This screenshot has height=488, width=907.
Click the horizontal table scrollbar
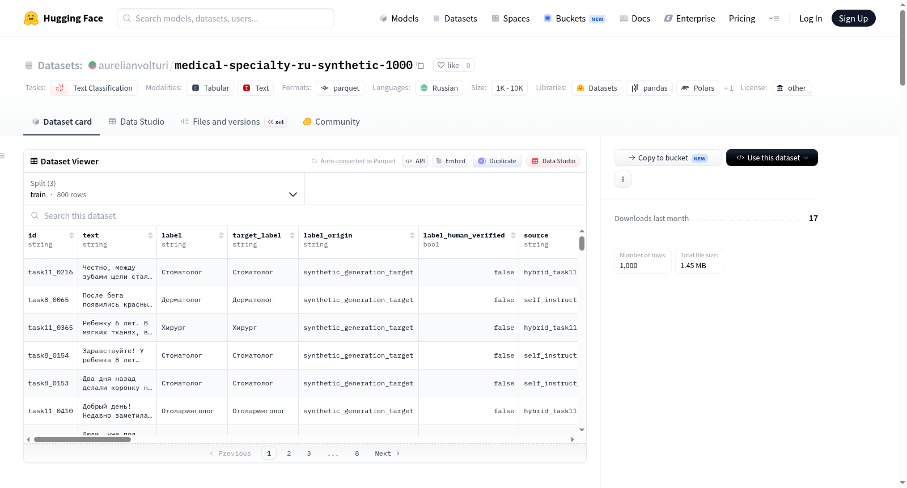(x=82, y=439)
